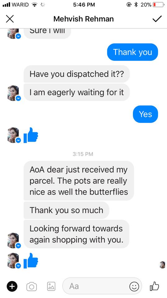
Task: Focus the 'Aa' message input field
Action: (102, 287)
